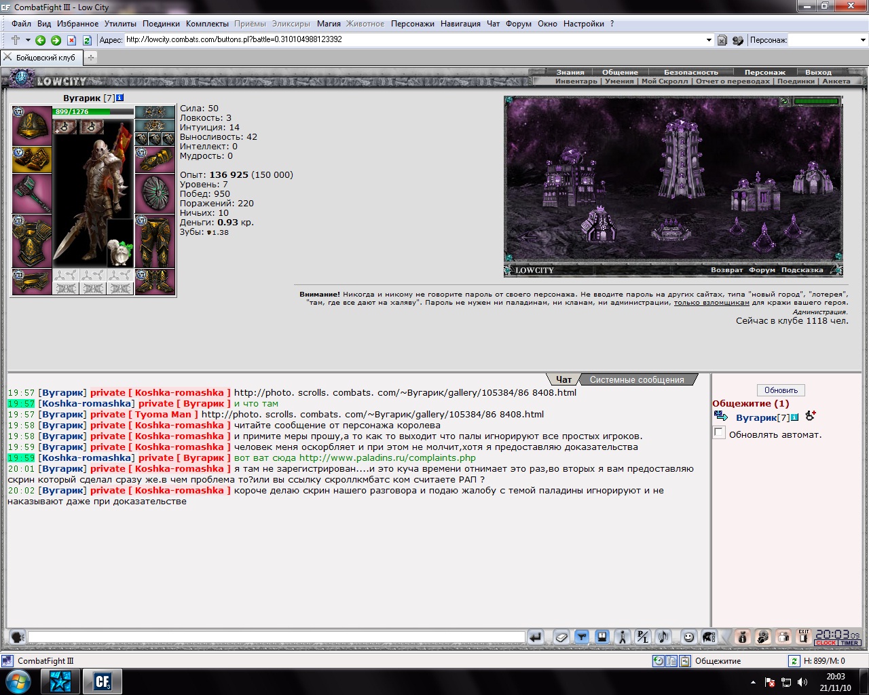The height and width of the screenshot is (695, 869).
Task: Open the Инвентарь link
Action: (576, 81)
